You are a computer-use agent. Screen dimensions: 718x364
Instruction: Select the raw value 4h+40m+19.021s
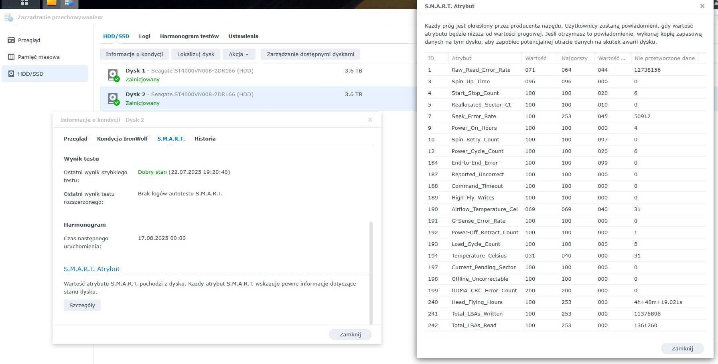(658, 302)
